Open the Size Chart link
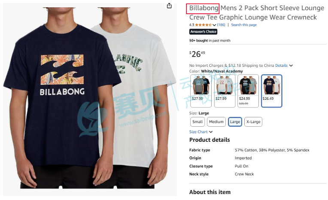328x200 pixels. click(198, 132)
